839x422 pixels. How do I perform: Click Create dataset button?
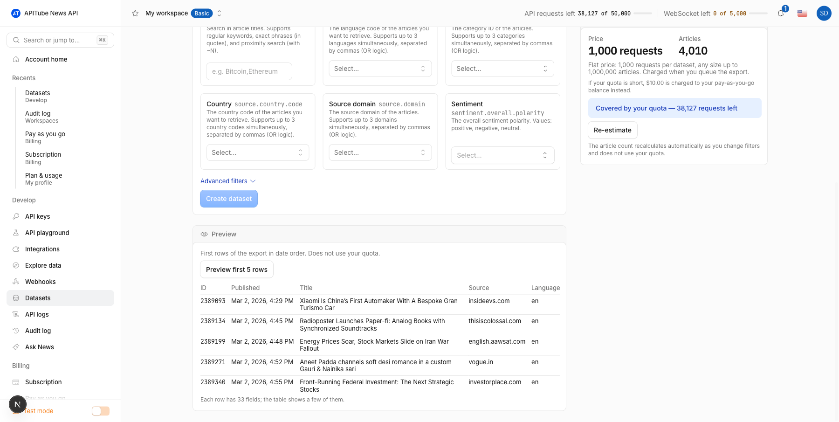[x=229, y=199]
